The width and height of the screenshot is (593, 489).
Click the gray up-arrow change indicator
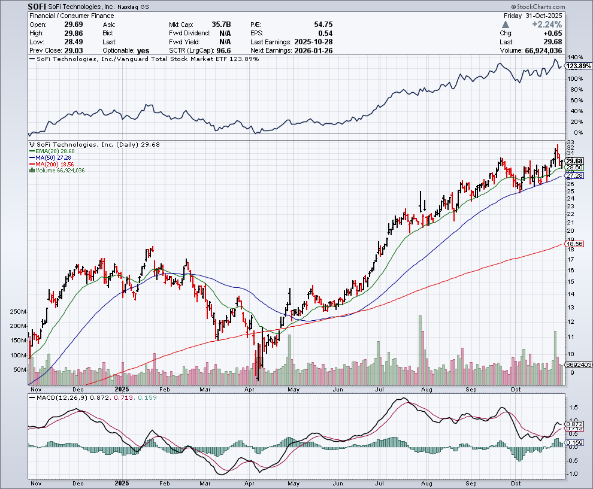[506, 25]
